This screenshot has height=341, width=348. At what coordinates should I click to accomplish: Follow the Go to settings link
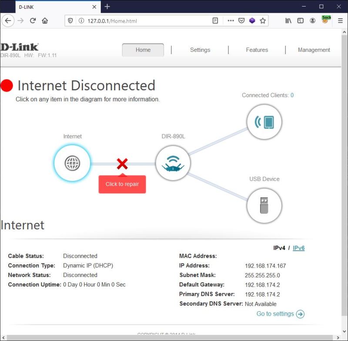275,314
